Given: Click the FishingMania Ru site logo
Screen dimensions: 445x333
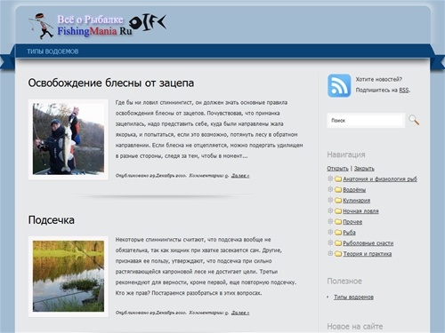Looking at the screenshot, I should [94, 26].
